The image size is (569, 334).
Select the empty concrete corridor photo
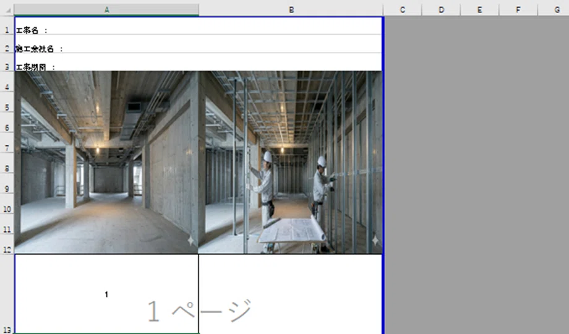106,162
